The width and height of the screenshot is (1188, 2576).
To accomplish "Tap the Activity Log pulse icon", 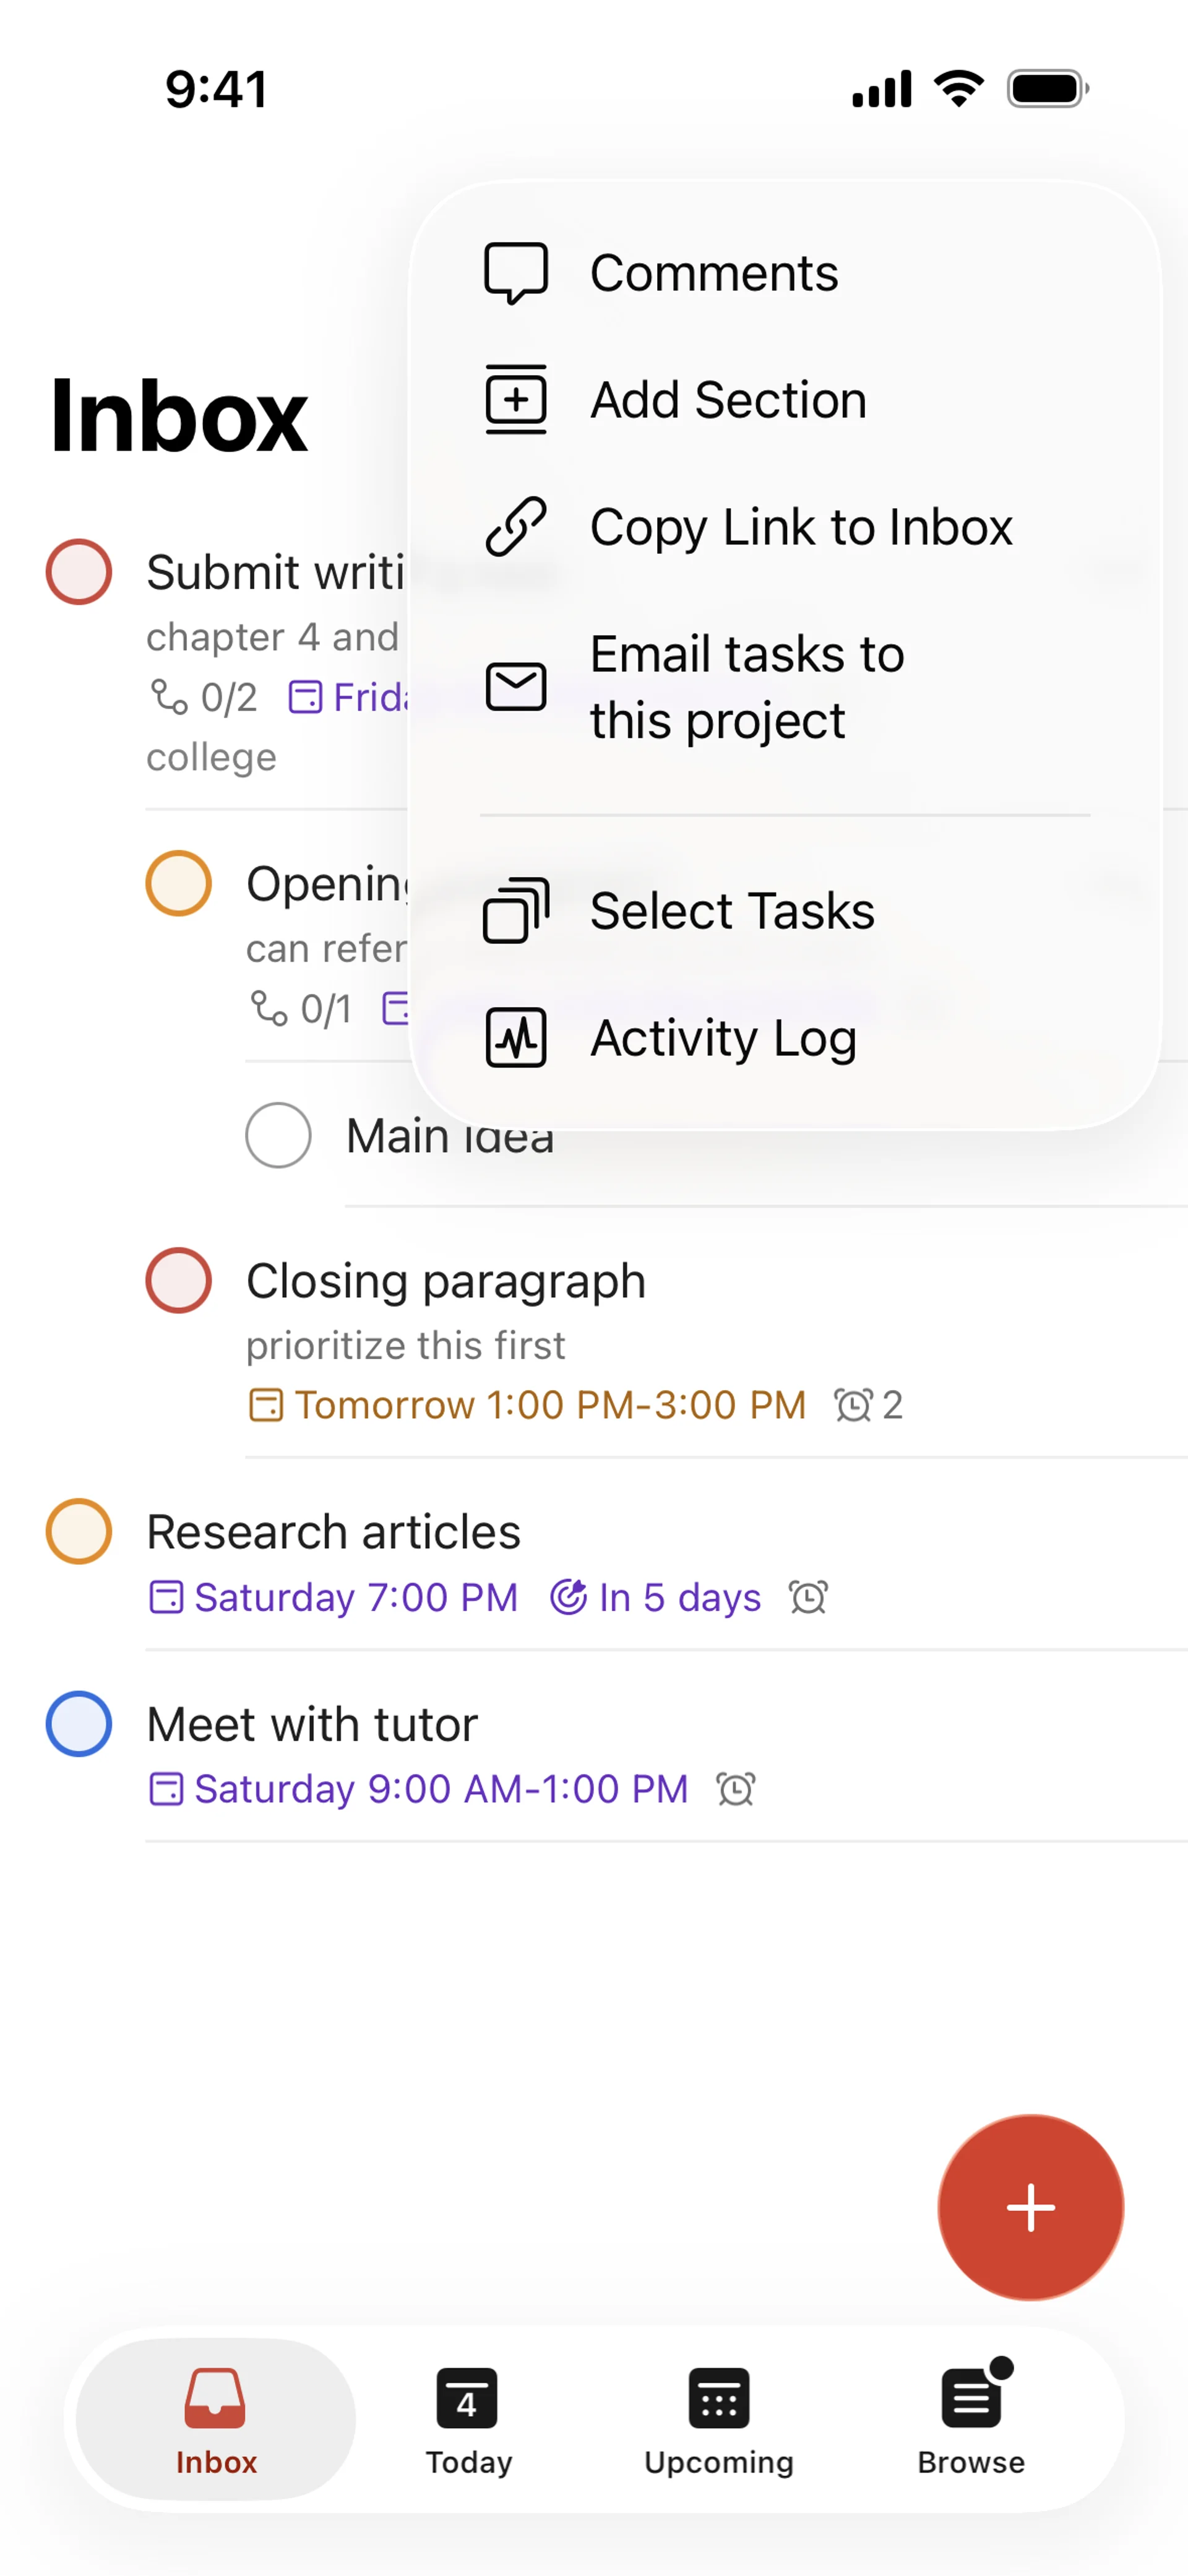I will pos(516,1038).
